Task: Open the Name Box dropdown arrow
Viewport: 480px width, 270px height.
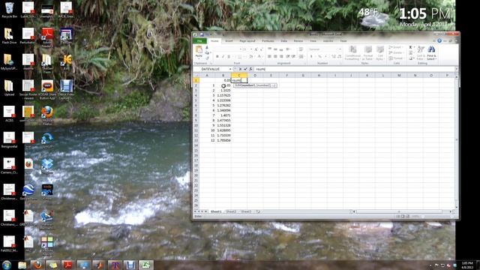Action: click(230, 69)
